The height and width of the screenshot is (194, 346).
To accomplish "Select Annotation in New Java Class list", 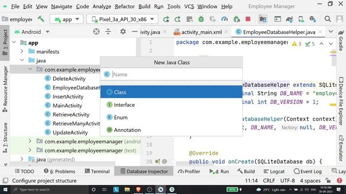I will click(x=171, y=130).
